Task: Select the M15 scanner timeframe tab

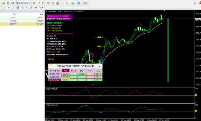Action: (x=74, y=71)
